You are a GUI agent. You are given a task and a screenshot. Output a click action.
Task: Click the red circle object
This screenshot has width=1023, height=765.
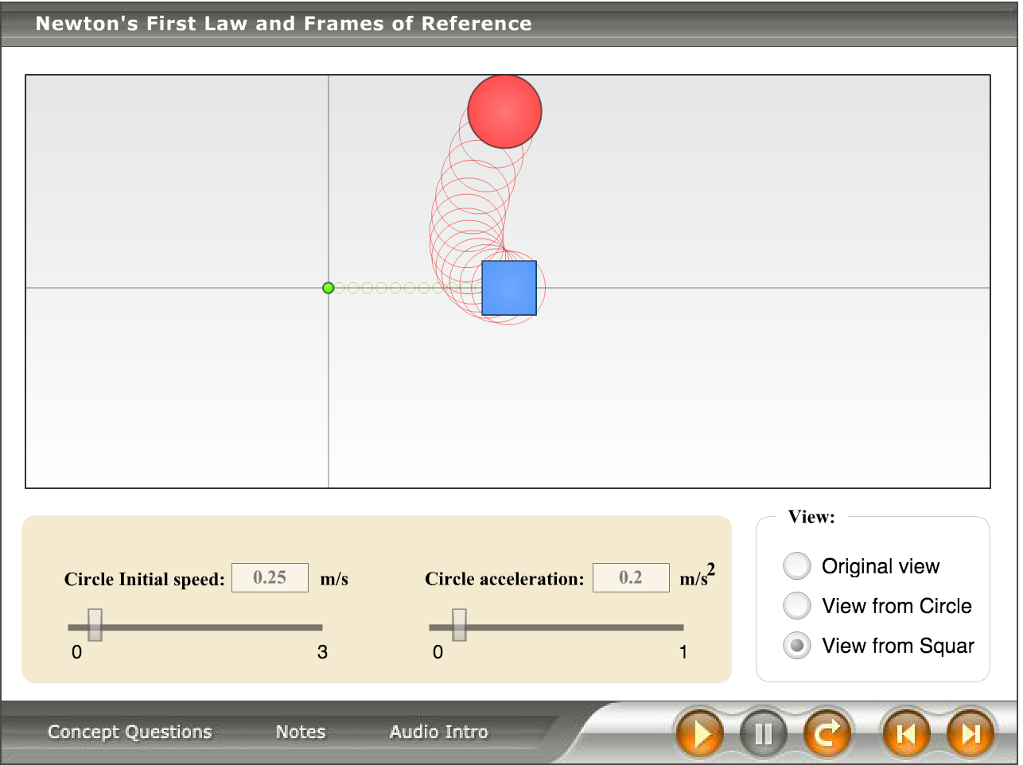504,112
